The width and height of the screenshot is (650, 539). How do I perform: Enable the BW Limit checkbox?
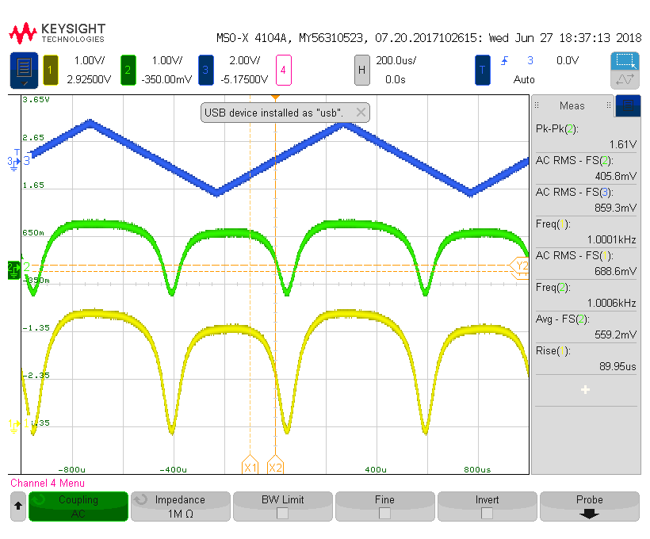coord(282,513)
